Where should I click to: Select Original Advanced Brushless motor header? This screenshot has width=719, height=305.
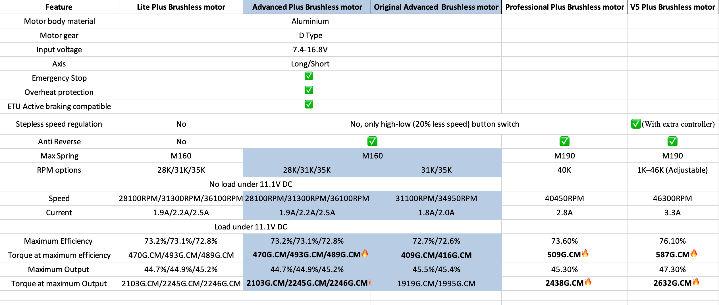click(x=436, y=7)
